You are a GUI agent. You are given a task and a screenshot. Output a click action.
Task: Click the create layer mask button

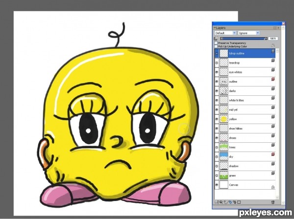click(239, 202)
